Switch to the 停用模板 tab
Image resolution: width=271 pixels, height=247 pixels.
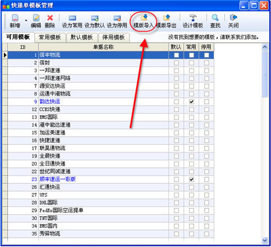pyautogui.click(x=114, y=37)
